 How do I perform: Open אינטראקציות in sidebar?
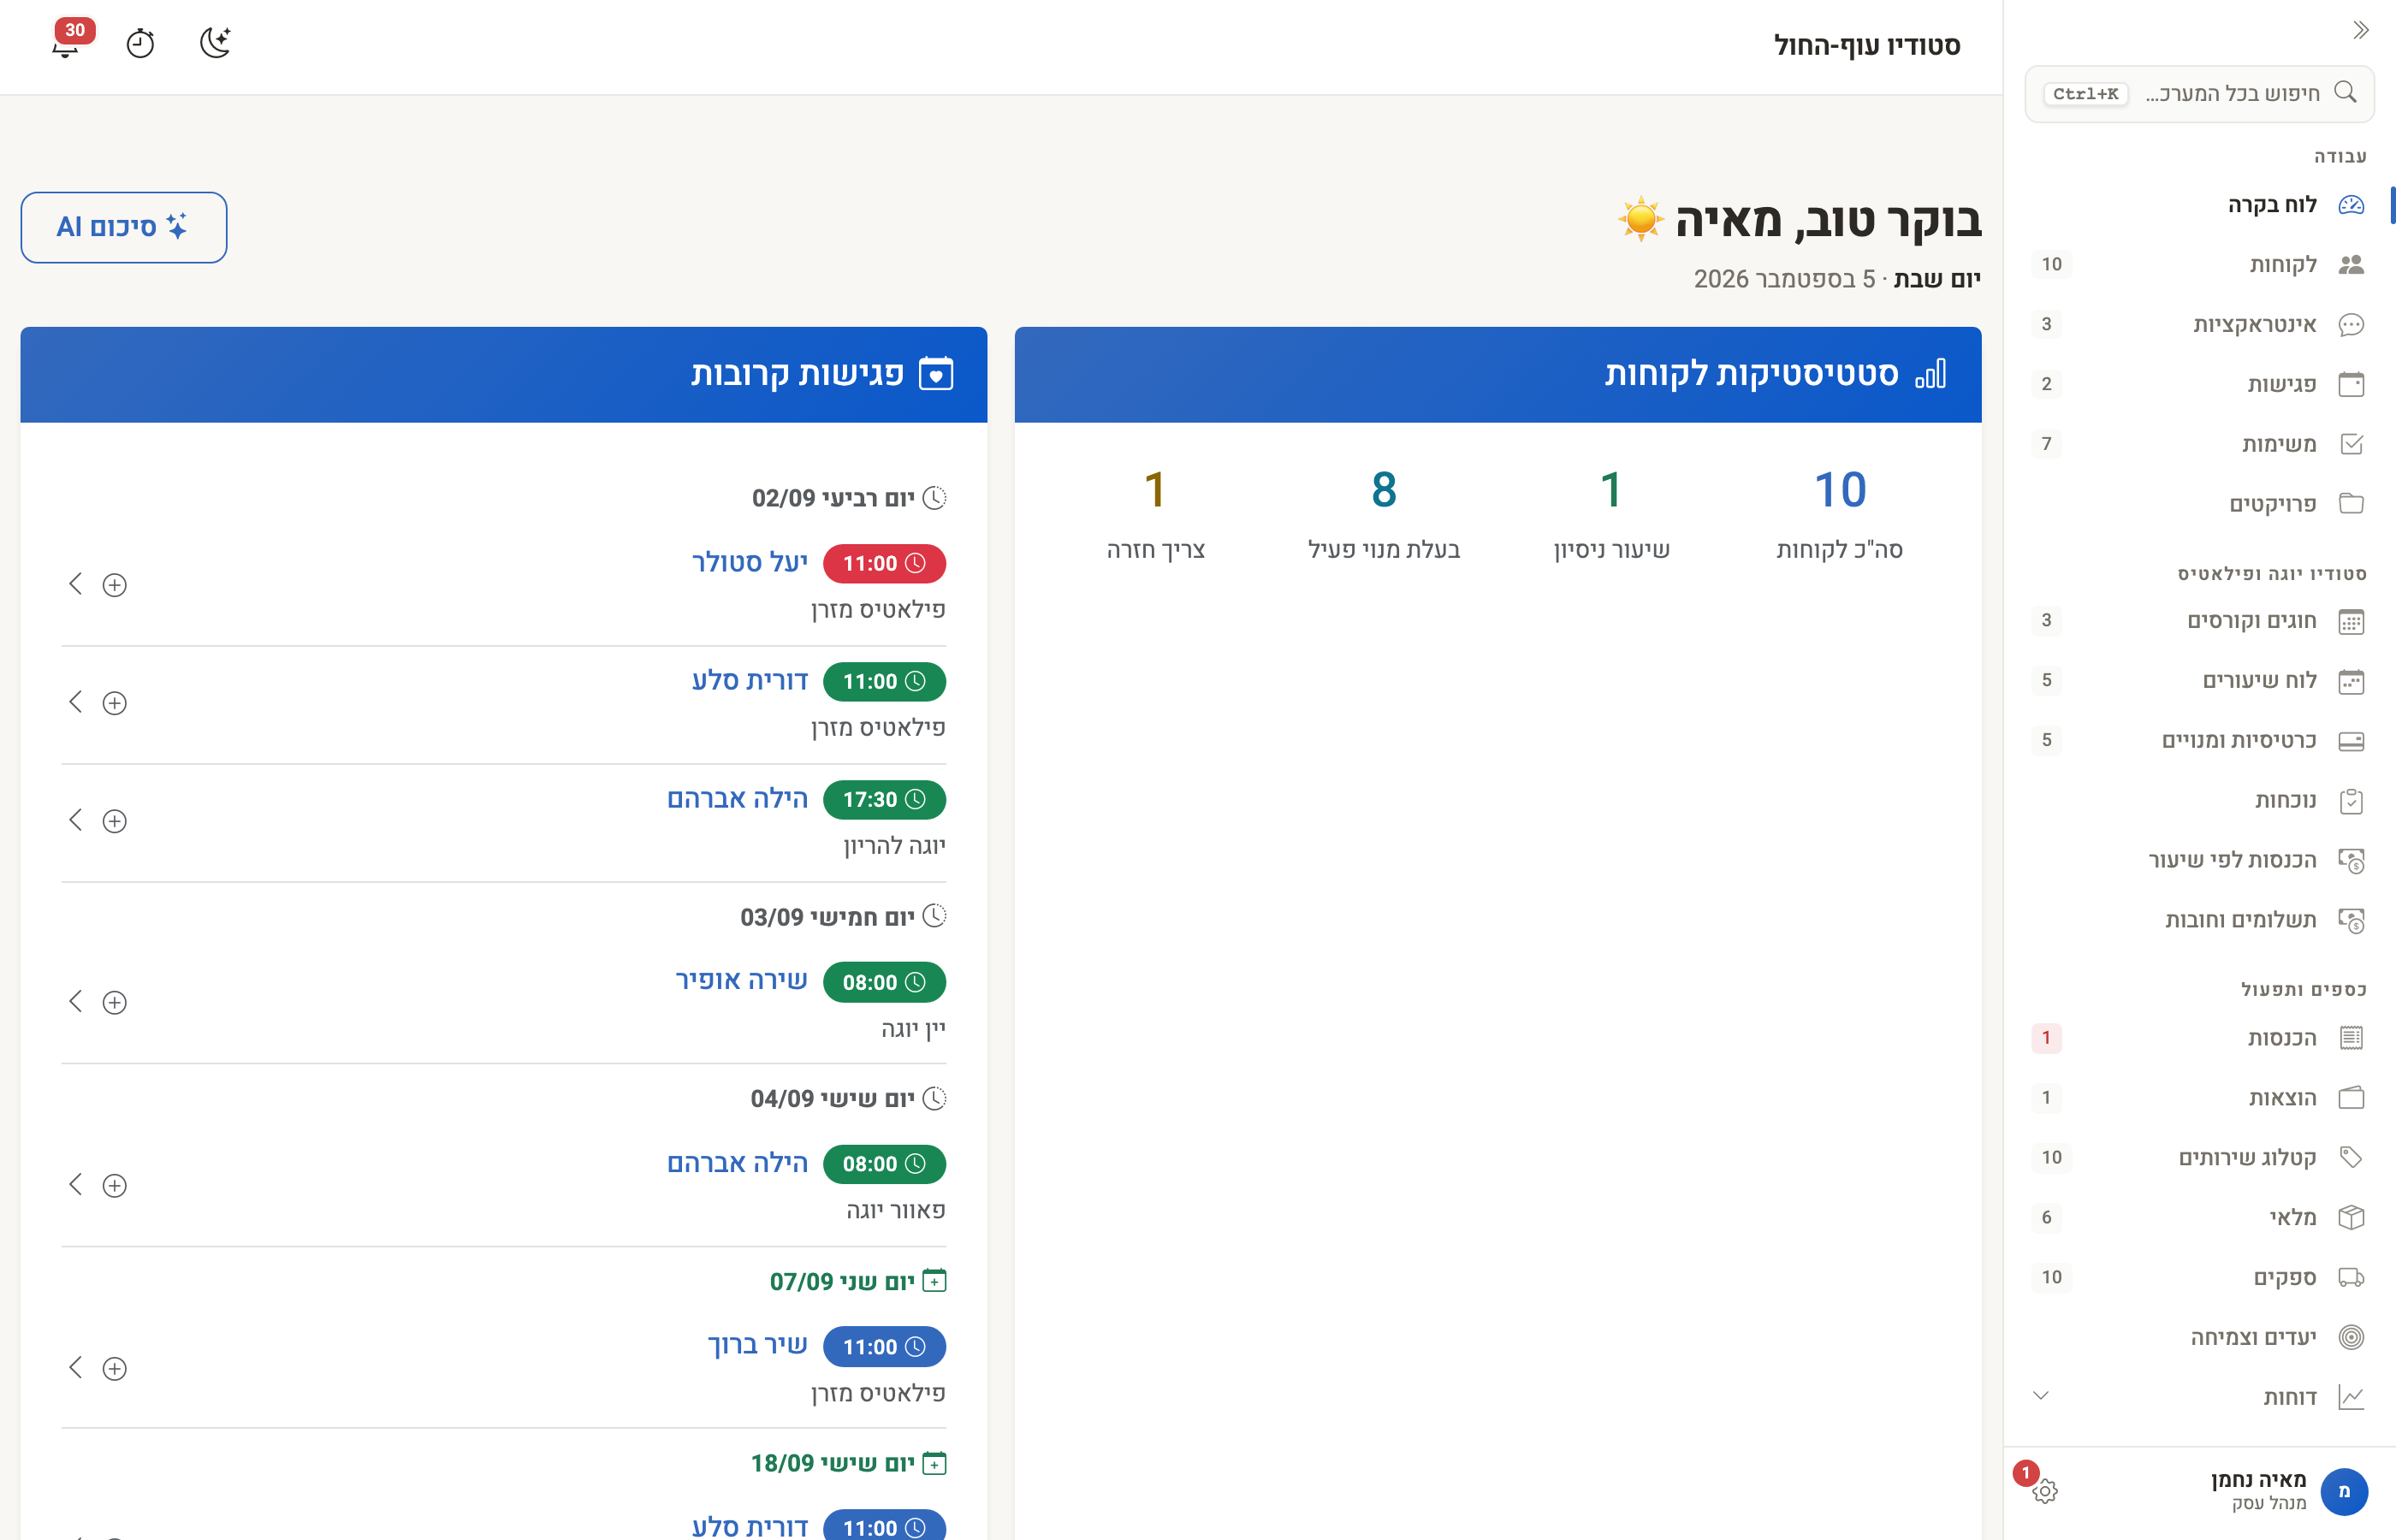(2199, 324)
